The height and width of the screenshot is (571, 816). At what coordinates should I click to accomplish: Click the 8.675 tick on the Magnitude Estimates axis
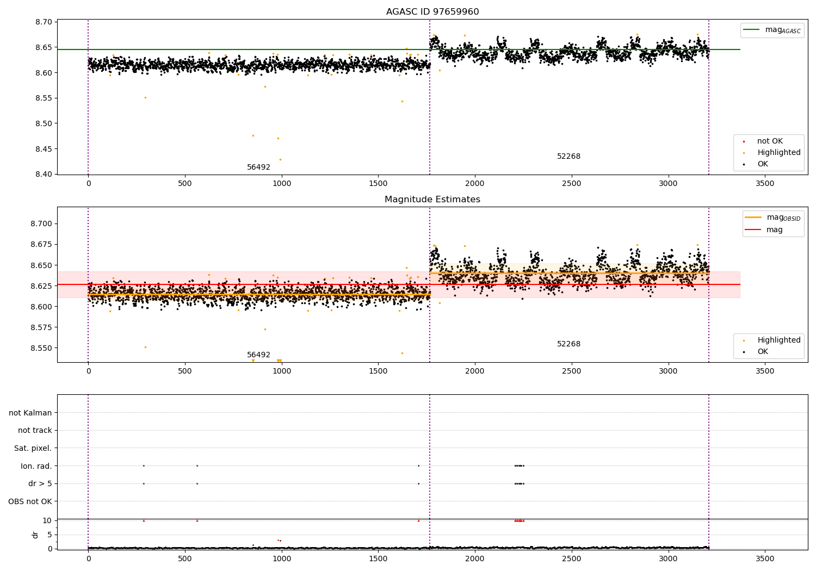point(42,245)
